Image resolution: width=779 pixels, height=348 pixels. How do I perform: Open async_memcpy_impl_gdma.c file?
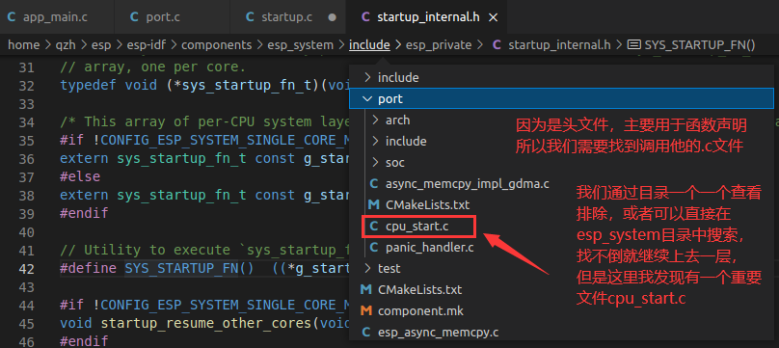tap(468, 184)
